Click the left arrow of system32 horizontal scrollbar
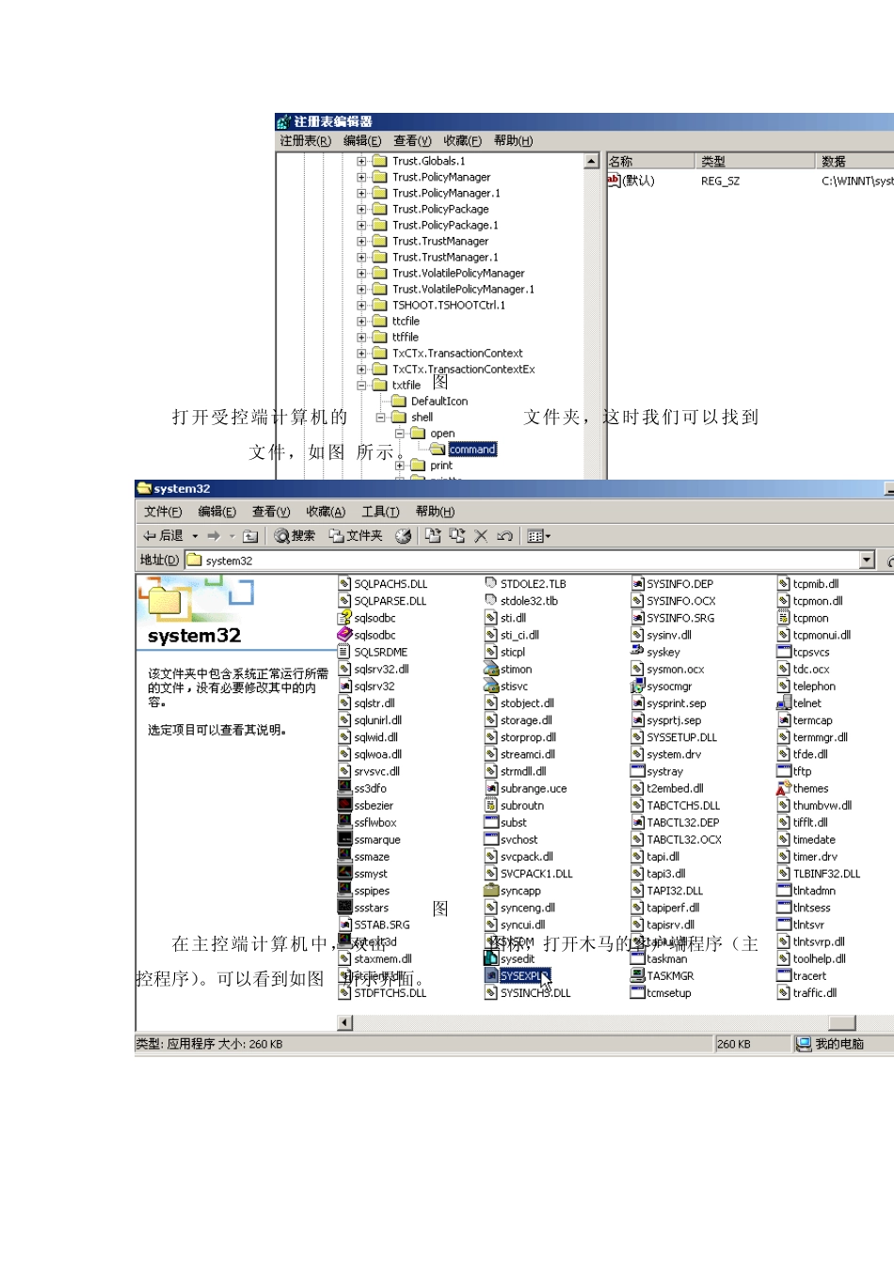The height and width of the screenshot is (1264, 894). (x=345, y=1023)
